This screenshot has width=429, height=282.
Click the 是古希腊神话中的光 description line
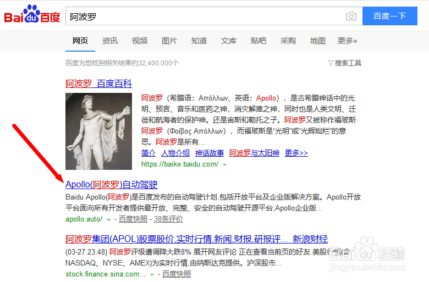[x=248, y=98]
